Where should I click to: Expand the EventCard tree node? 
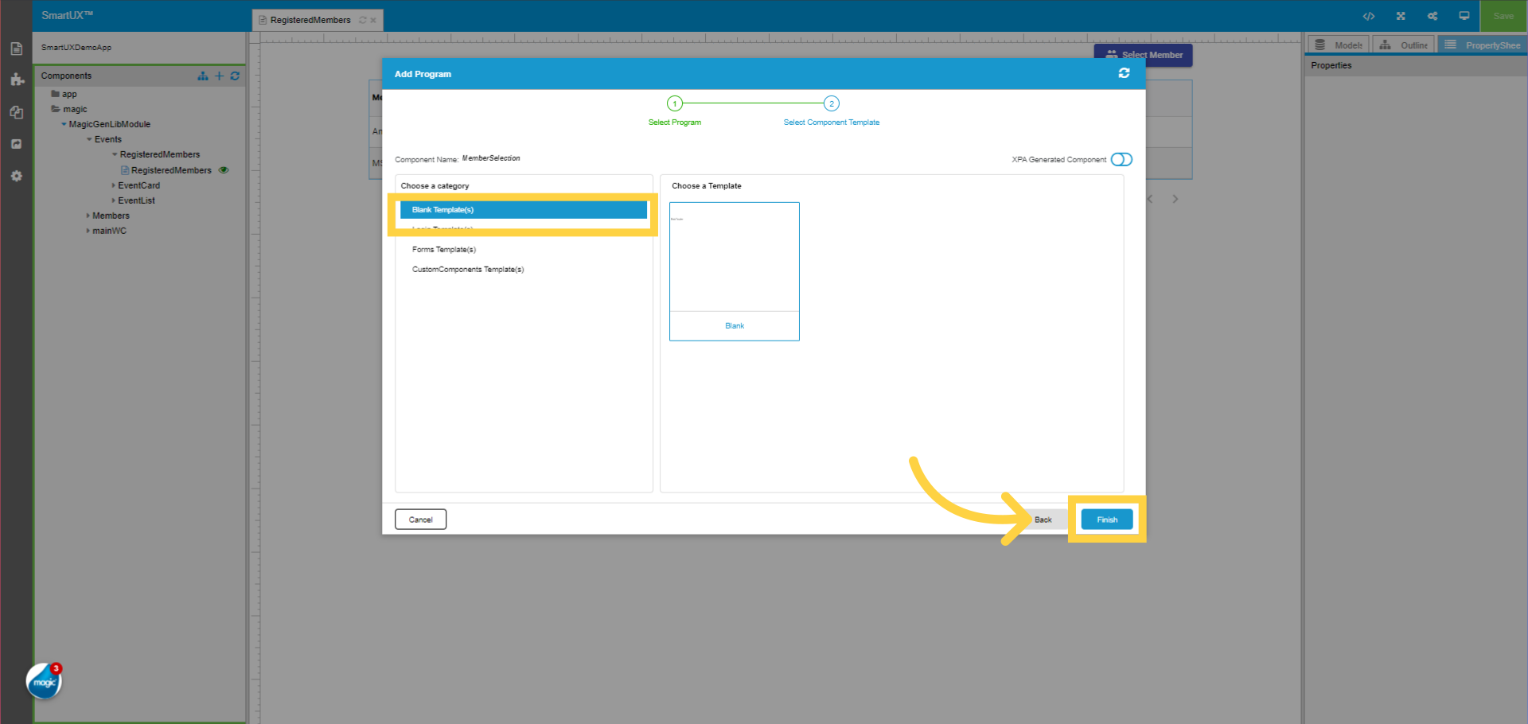113,185
